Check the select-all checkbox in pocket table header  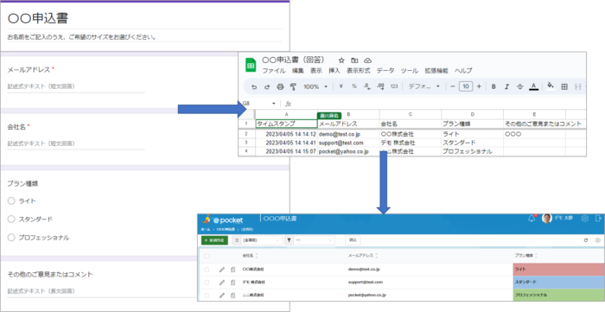[x=207, y=256]
